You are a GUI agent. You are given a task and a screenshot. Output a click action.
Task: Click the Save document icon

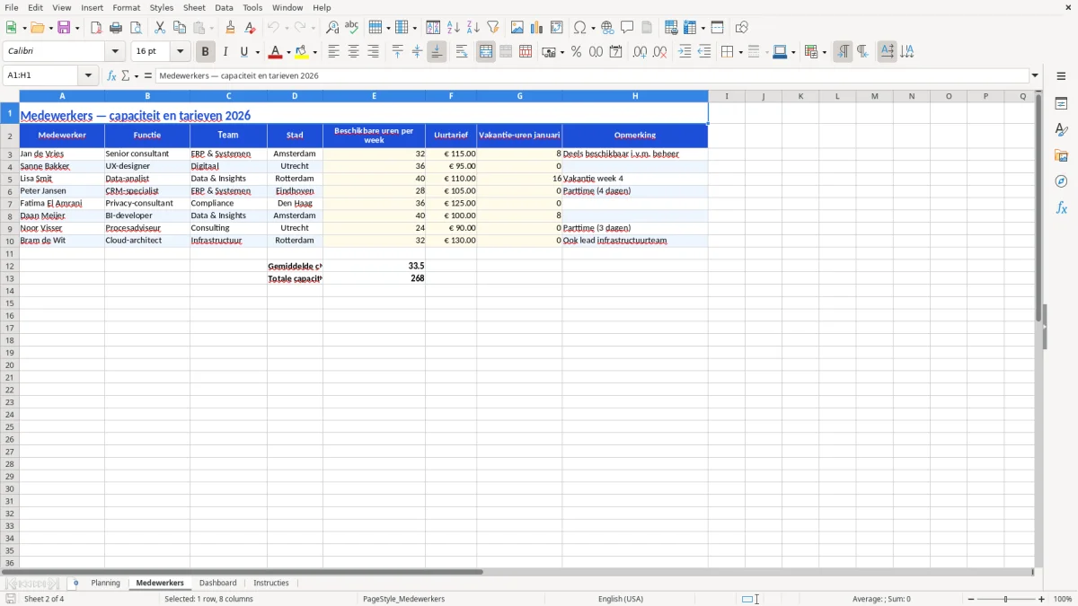click(64, 28)
